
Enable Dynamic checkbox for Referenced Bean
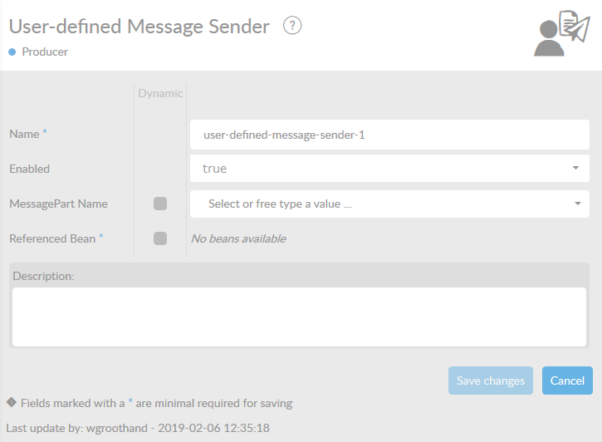(160, 238)
